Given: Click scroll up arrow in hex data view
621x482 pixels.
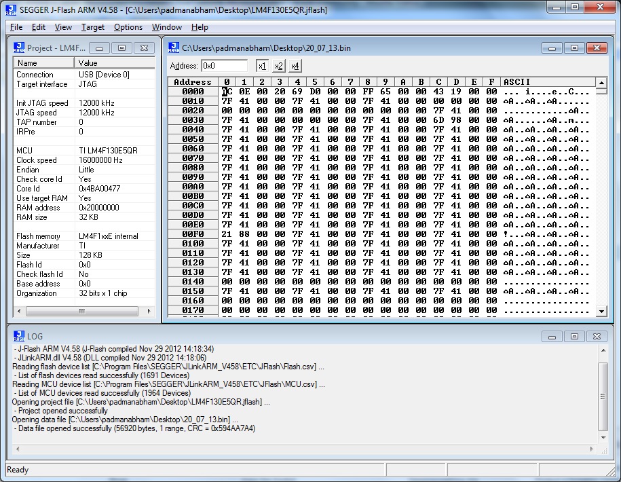Looking at the screenshot, I should 601,82.
